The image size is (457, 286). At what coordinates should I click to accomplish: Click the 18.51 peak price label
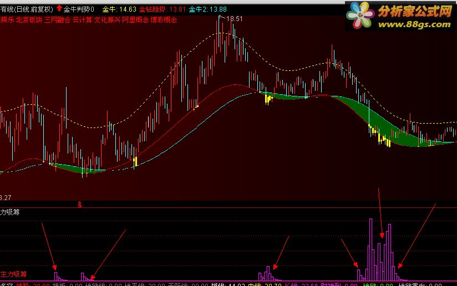click(x=235, y=19)
